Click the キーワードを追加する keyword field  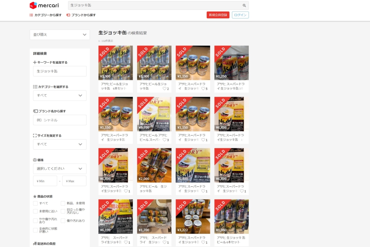60,71
